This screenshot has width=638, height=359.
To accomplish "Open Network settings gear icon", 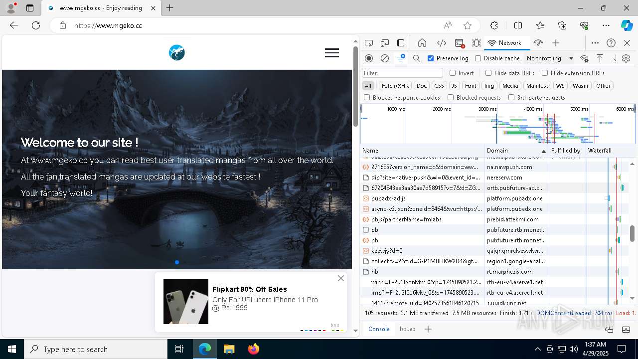I will click(626, 58).
